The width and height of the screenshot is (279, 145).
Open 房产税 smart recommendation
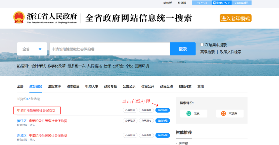tap(183, 143)
